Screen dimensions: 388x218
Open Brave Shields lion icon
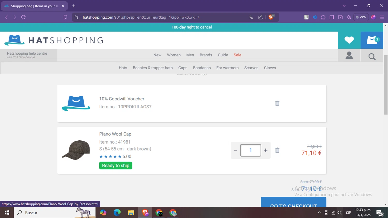tap(271, 17)
